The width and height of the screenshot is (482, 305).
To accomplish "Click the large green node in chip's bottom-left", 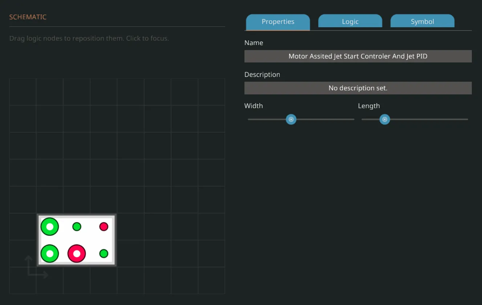I will coord(50,253).
